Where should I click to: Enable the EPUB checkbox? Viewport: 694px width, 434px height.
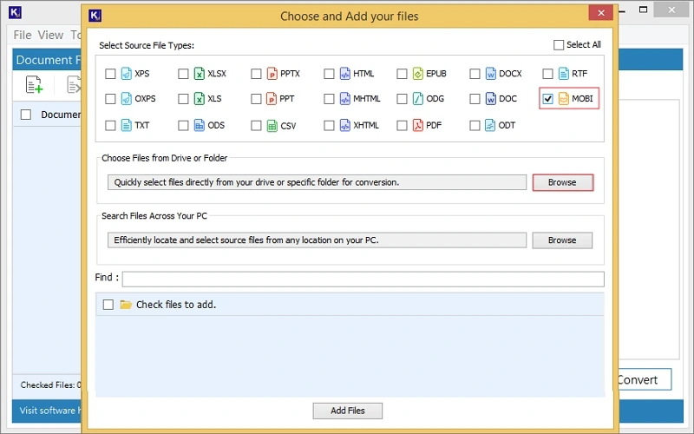pyautogui.click(x=402, y=74)
